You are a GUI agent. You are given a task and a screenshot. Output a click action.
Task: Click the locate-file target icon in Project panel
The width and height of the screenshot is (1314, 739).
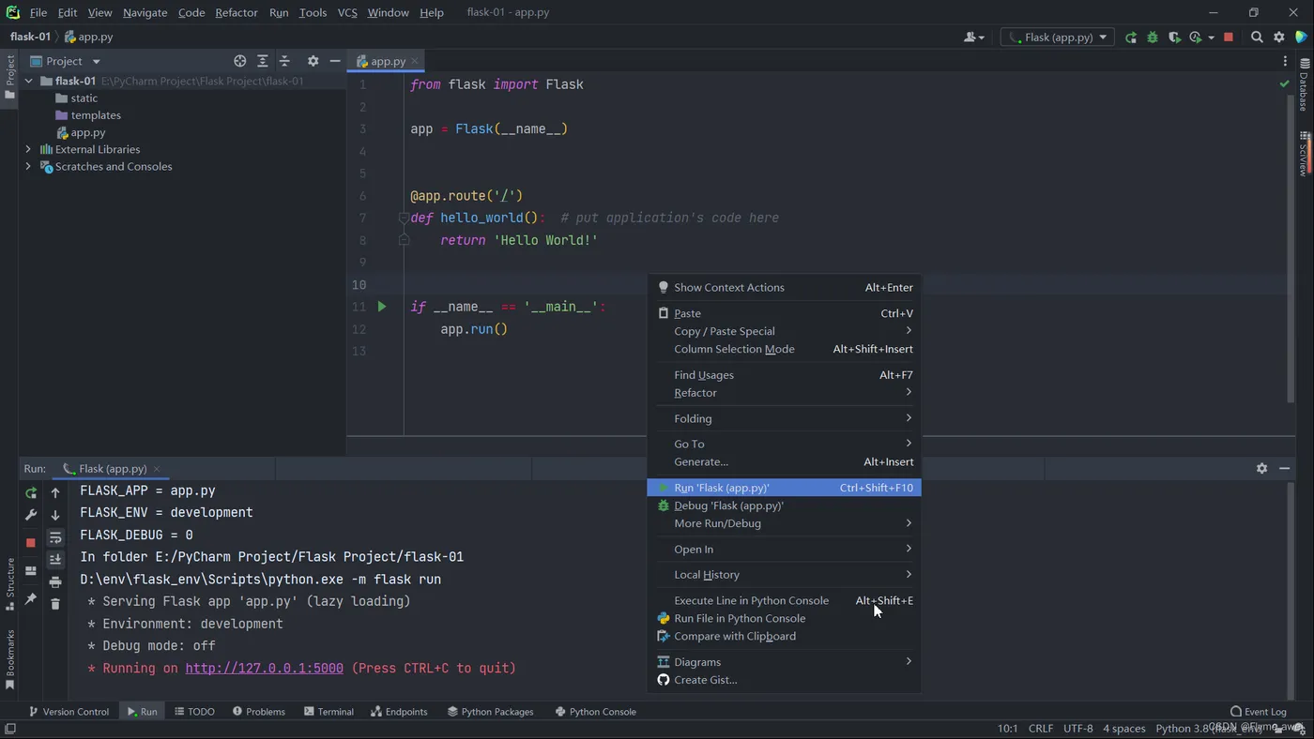[240, 61]
